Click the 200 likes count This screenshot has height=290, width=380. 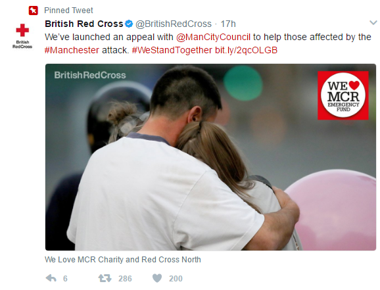tap(176, 278)
